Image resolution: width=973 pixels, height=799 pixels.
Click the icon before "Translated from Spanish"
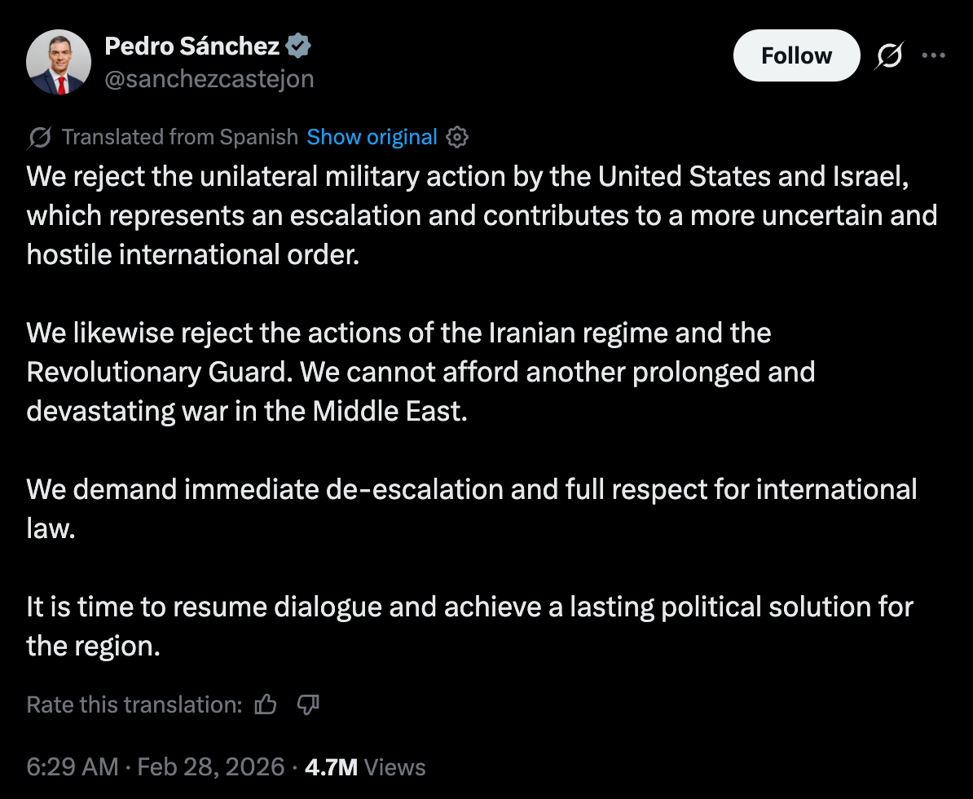40,137
